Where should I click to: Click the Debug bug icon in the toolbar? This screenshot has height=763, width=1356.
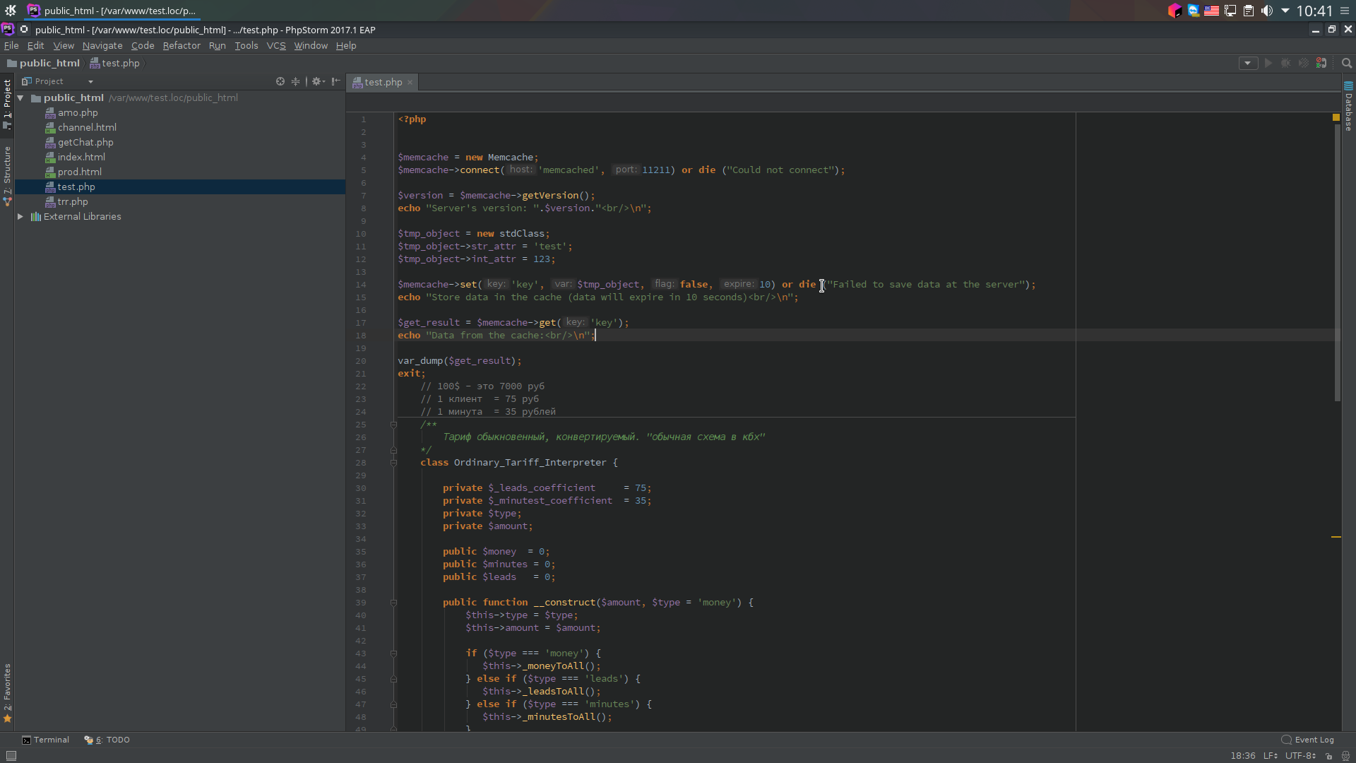(x=1286, y=64)
